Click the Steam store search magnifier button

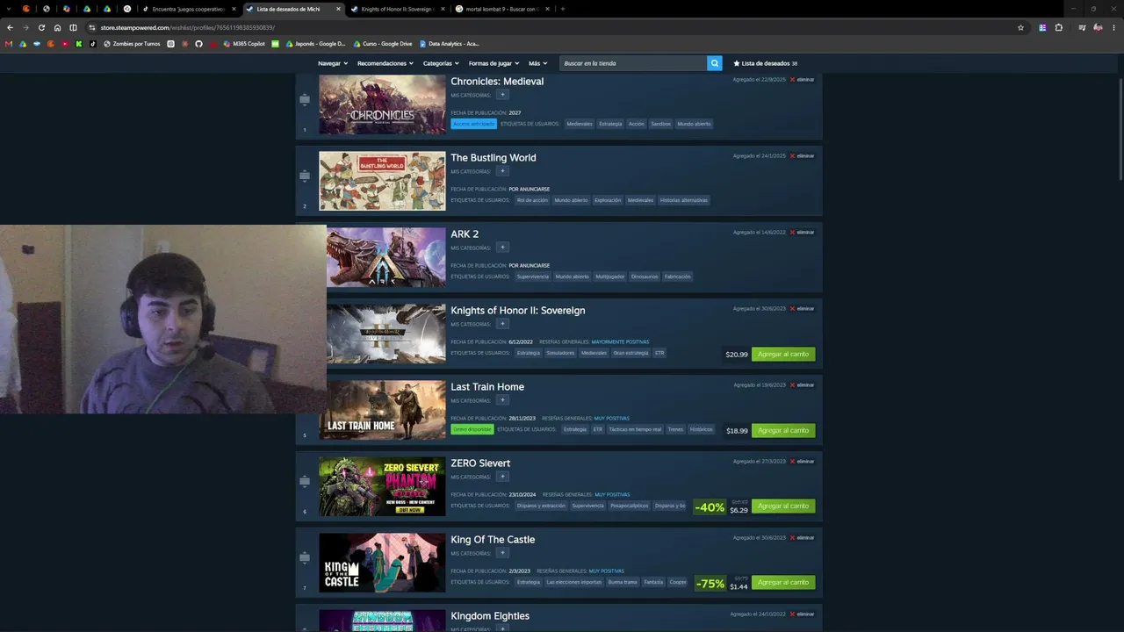click(x=715, y=63)
